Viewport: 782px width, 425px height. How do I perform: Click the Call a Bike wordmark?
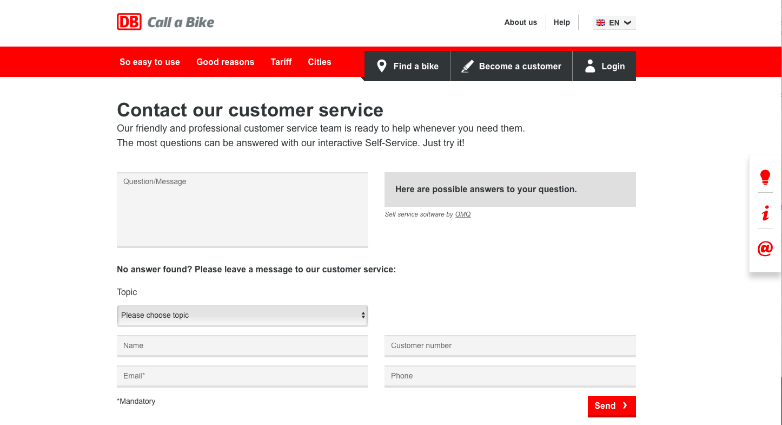tap(181, 22)
